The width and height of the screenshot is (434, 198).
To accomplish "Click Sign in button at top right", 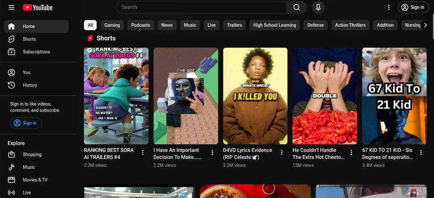I will (413, 7).
